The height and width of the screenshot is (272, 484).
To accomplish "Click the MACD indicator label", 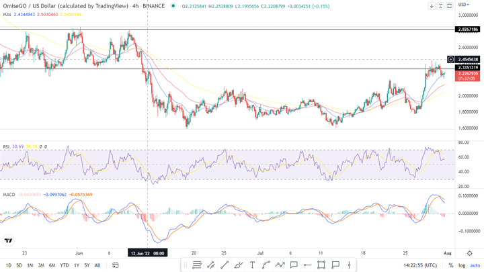I will pyautogui.click(x=9, y=195).
